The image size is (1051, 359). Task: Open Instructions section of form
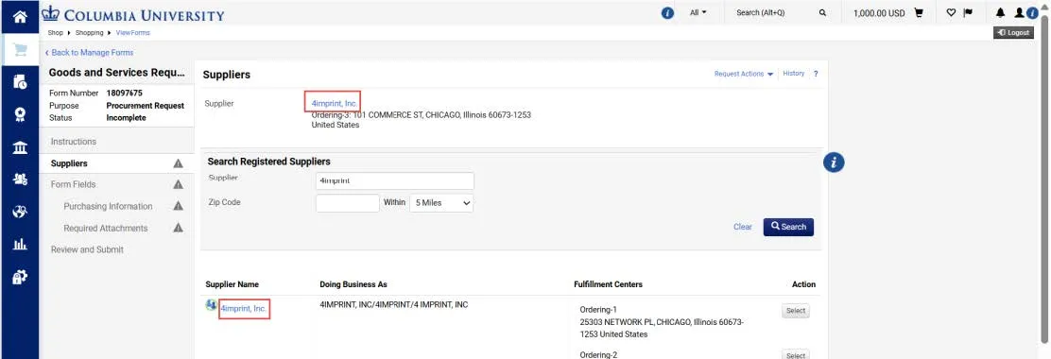pos(74,142)
